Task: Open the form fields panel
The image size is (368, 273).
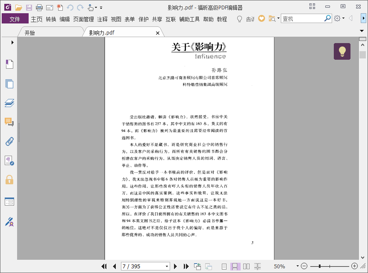Action: pyautogui.click(x=9, y=201)
